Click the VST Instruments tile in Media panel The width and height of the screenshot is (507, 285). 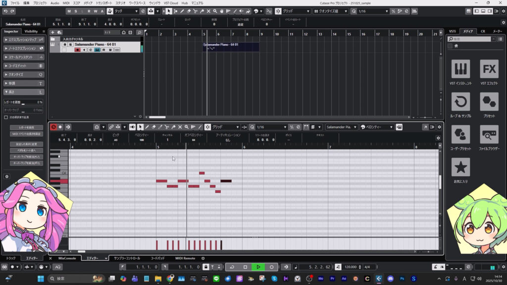coord(461,72)
